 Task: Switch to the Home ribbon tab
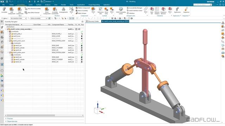pyautogui.click(x=11, y=5)
